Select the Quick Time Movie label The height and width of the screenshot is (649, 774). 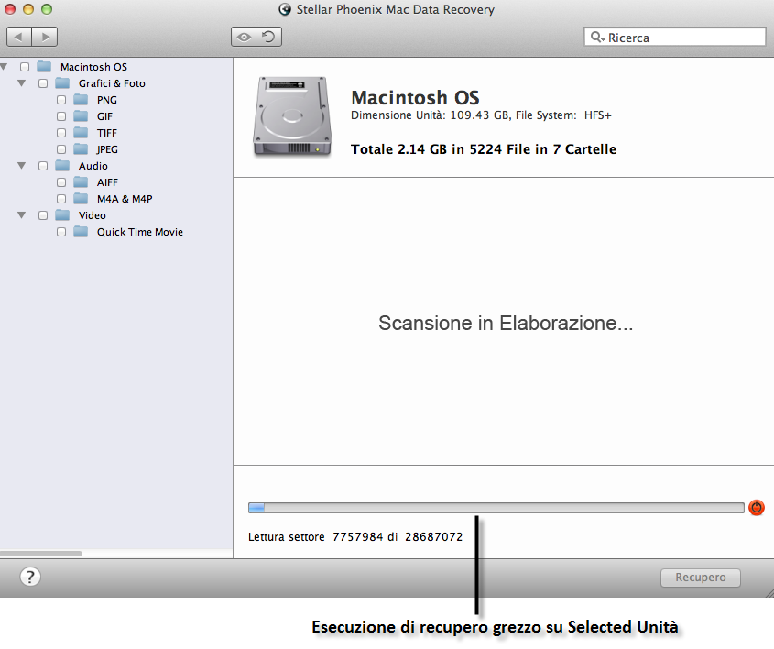[140, 232]
